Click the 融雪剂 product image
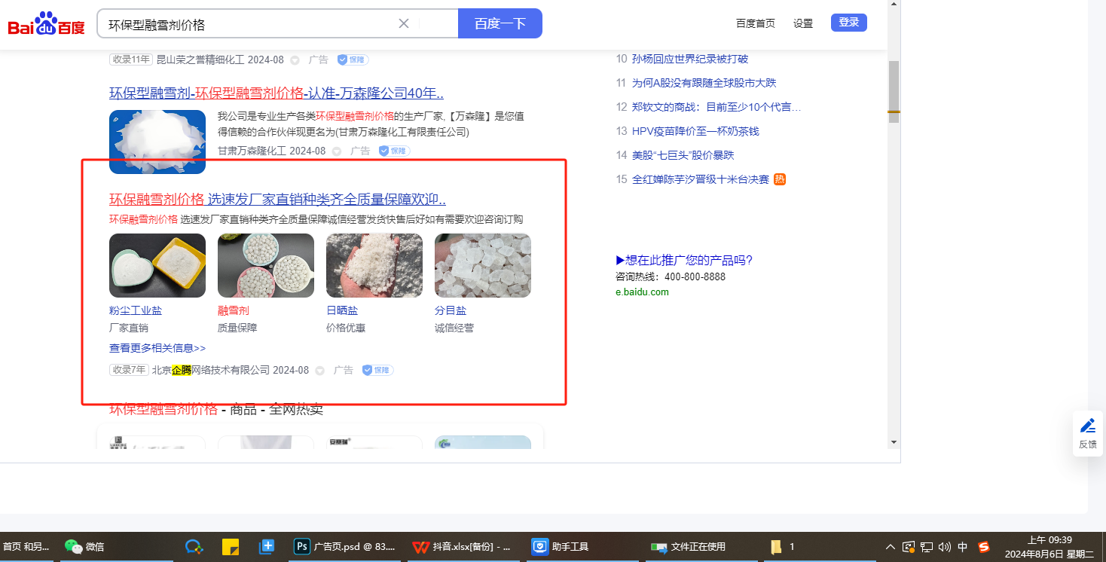This screenshot has height=562, width=1106. (266, 265)
